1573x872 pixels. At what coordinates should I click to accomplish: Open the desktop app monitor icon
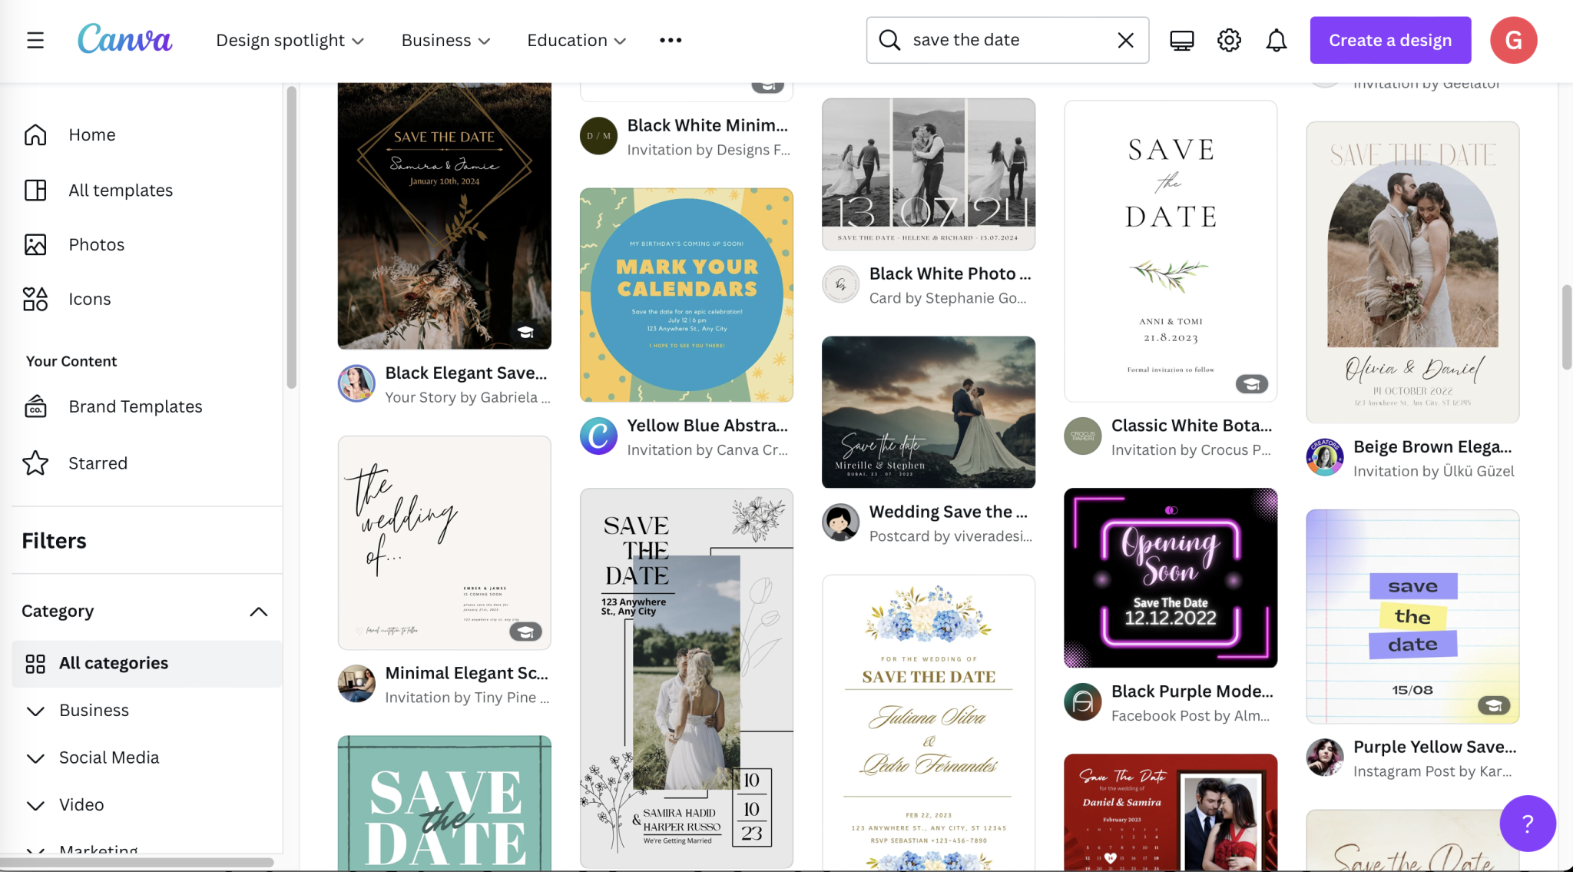(1181, 40)
